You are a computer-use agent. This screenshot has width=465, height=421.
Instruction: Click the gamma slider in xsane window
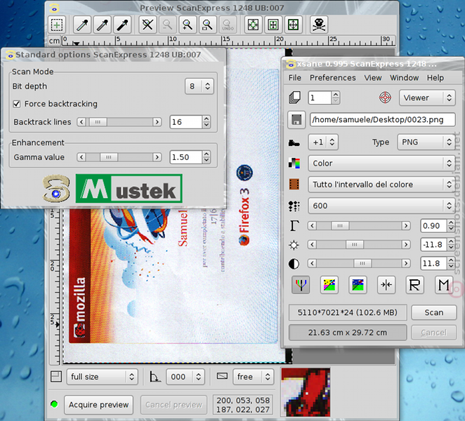[359, 226]
